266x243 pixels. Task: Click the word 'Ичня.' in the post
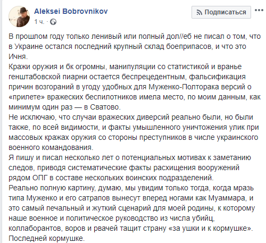pyautogui.click(x=18, y=56)
